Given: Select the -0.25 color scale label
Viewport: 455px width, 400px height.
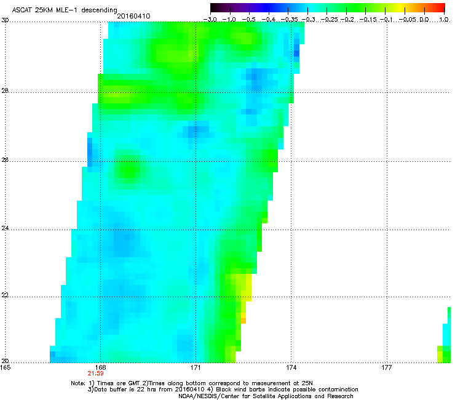Looking at the screenshot, I should (330, 20).
